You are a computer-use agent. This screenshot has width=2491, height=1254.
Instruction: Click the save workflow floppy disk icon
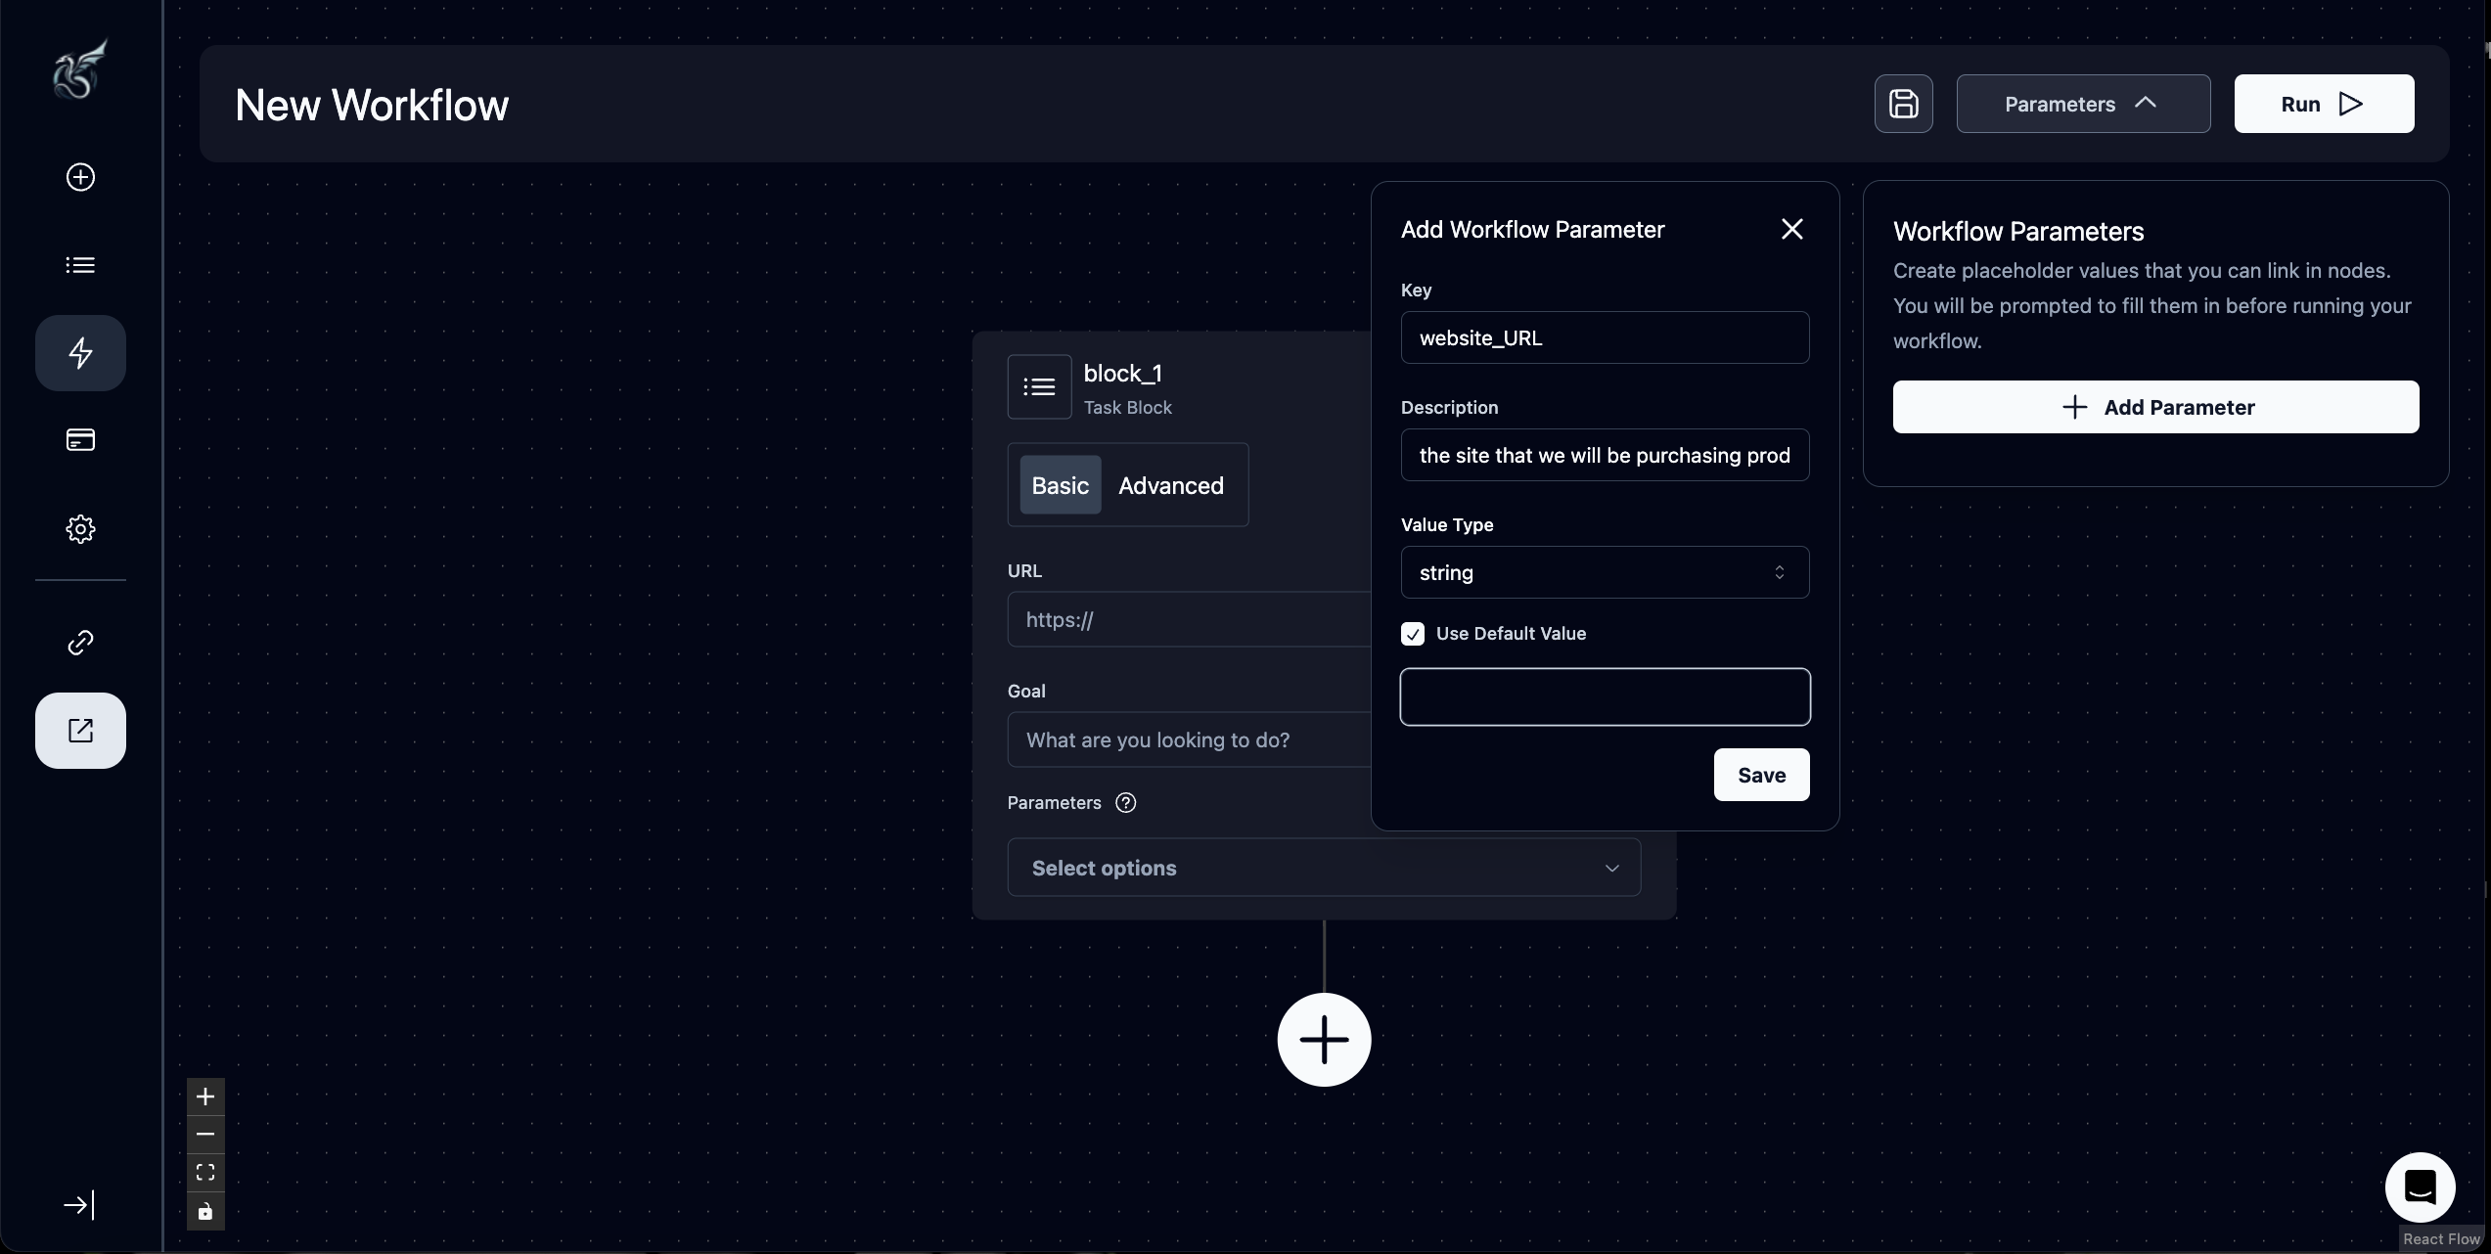[1903, 104]
